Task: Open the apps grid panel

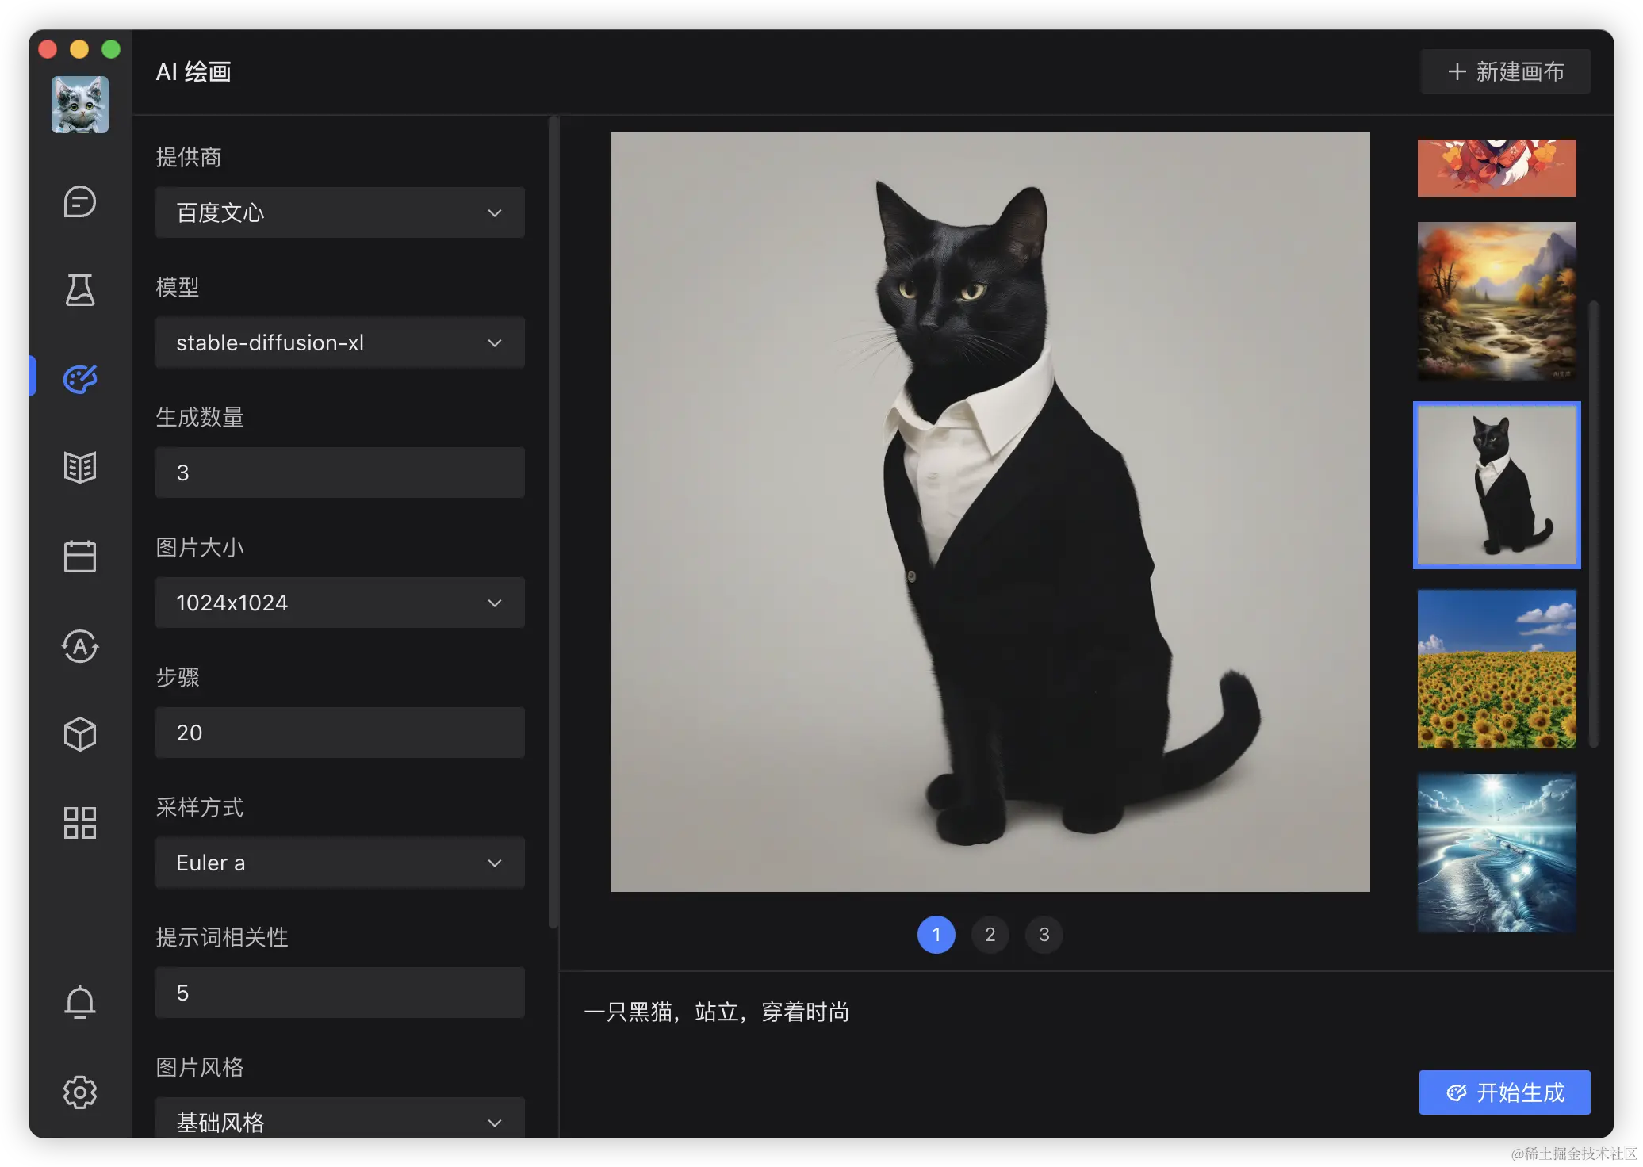Action: (79, 822)
